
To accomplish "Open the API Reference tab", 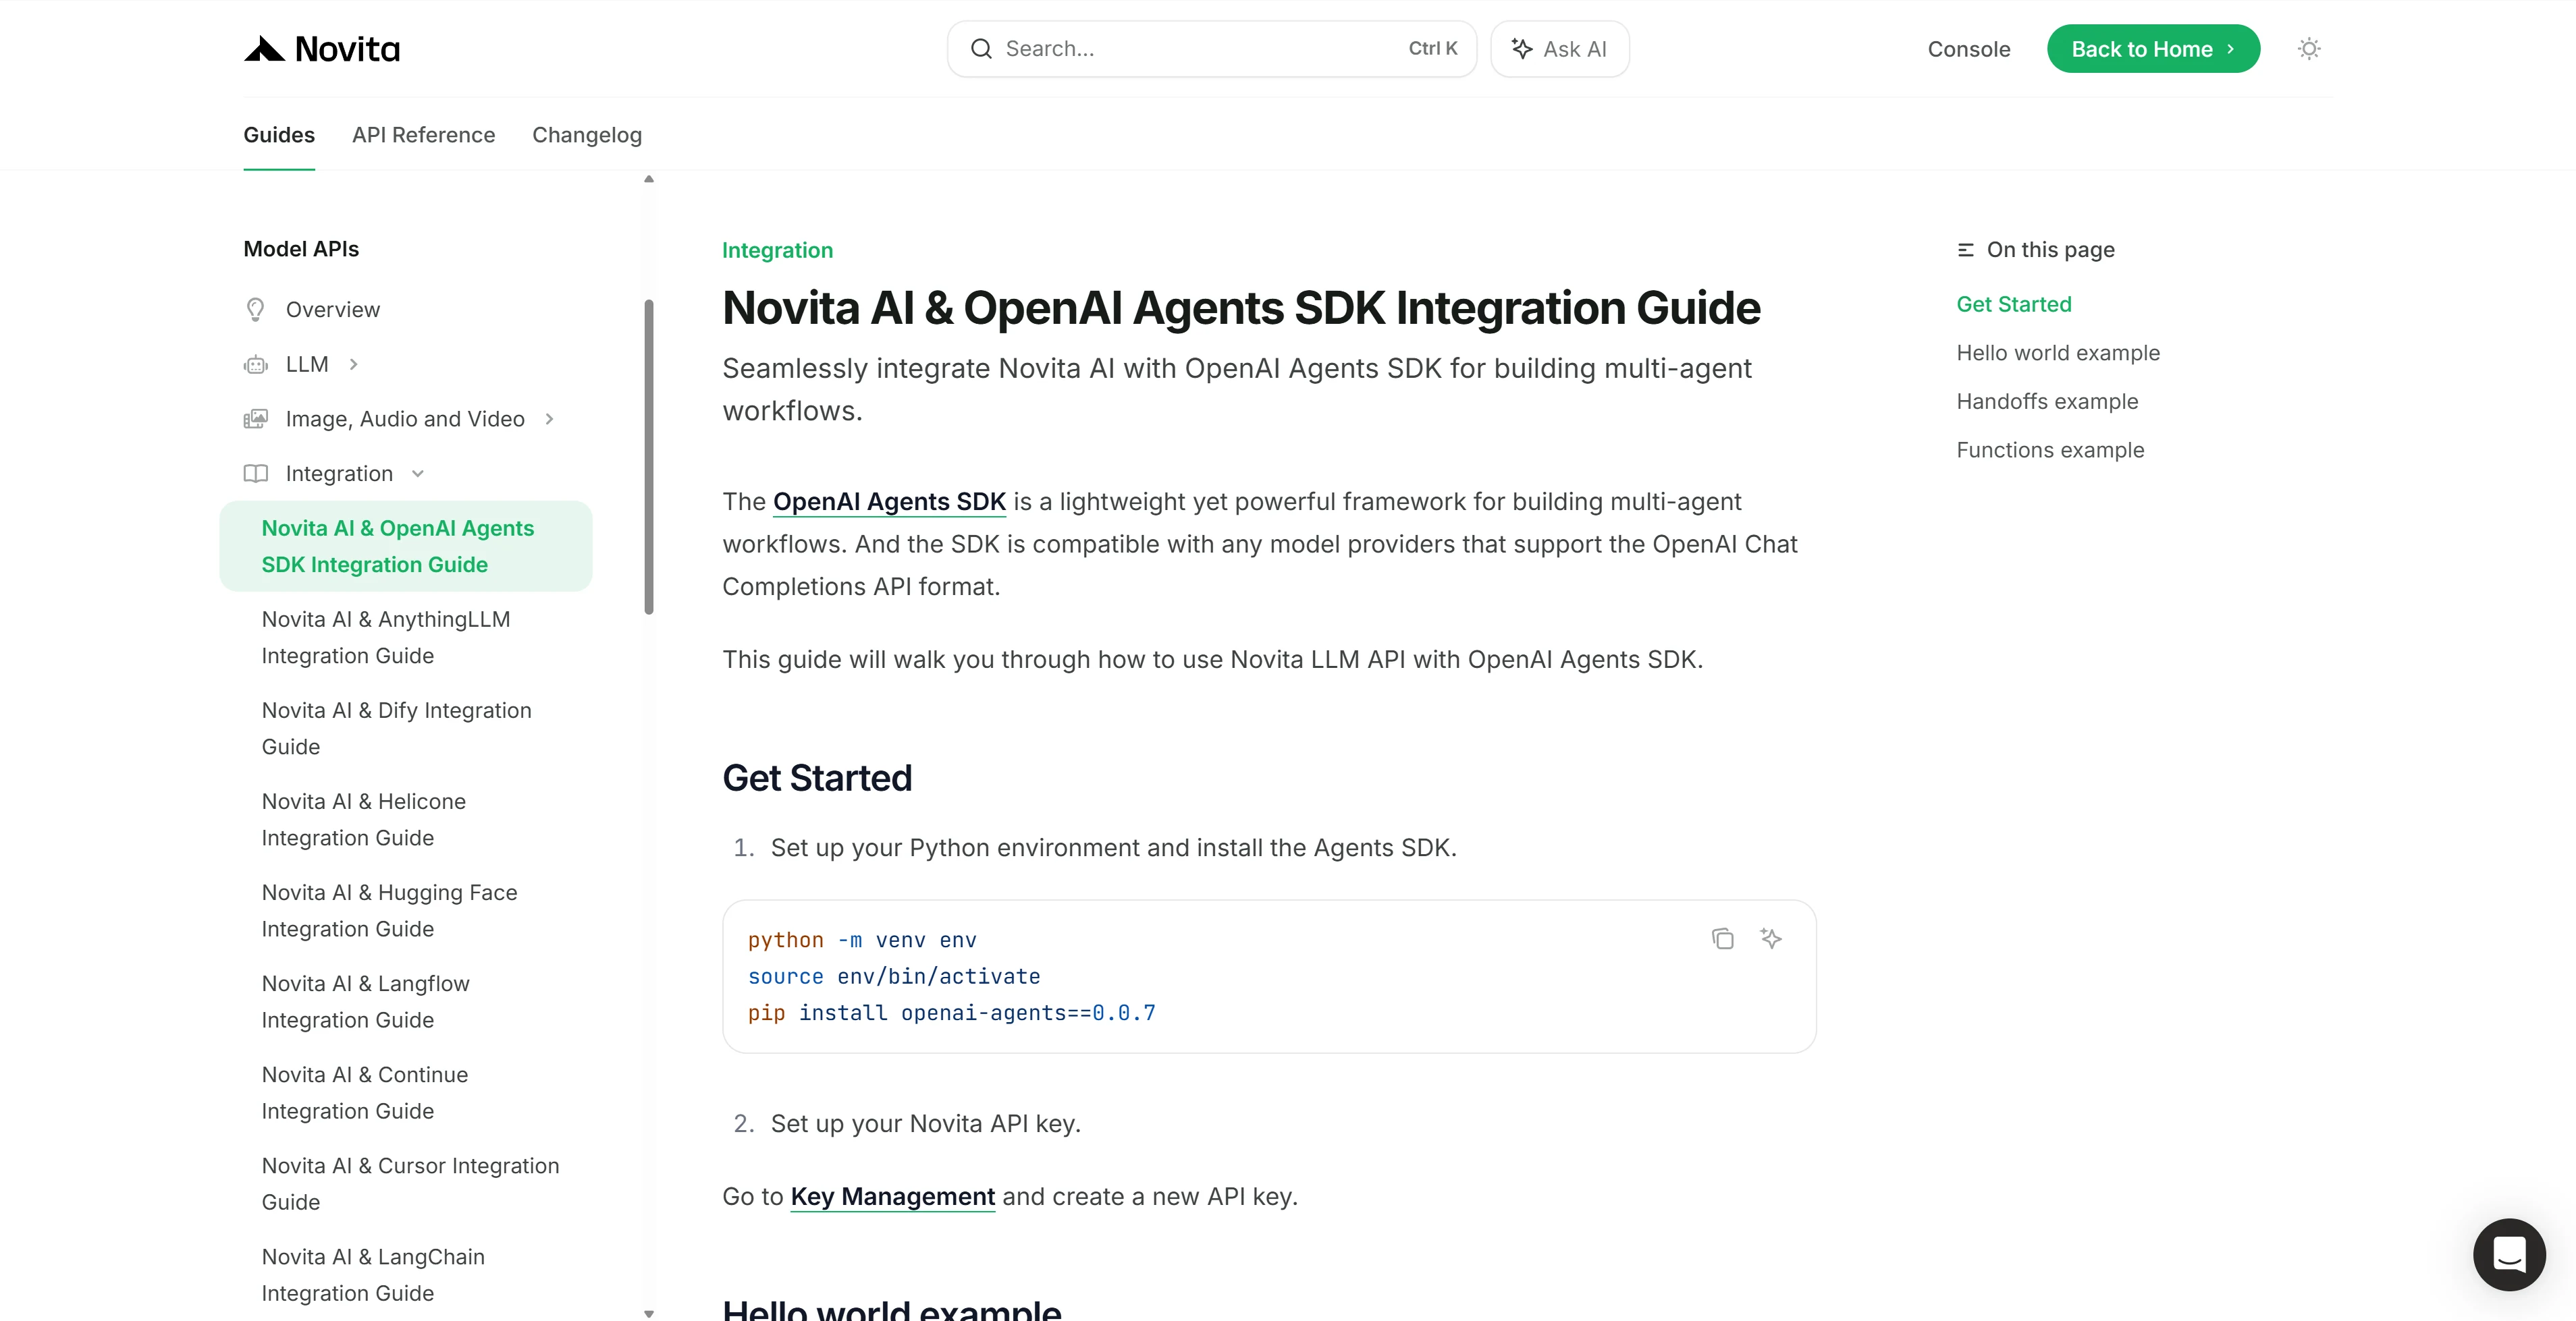I will click(423, 135).
